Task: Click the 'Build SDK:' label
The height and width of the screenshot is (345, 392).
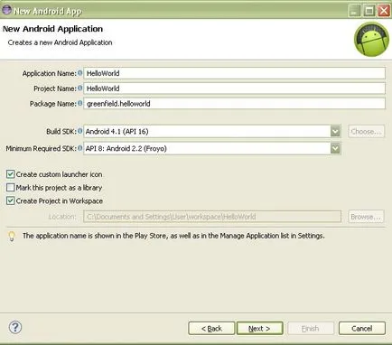Action: [61, 132]
